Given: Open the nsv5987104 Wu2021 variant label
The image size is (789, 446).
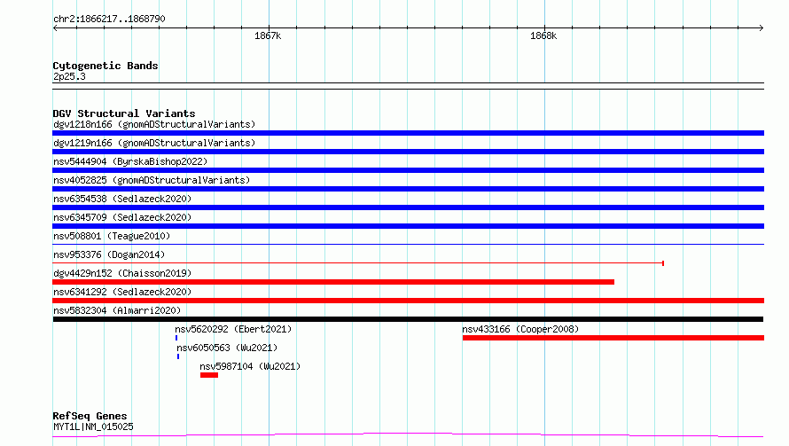Looking at the screenshot, I should coord(250,366).
